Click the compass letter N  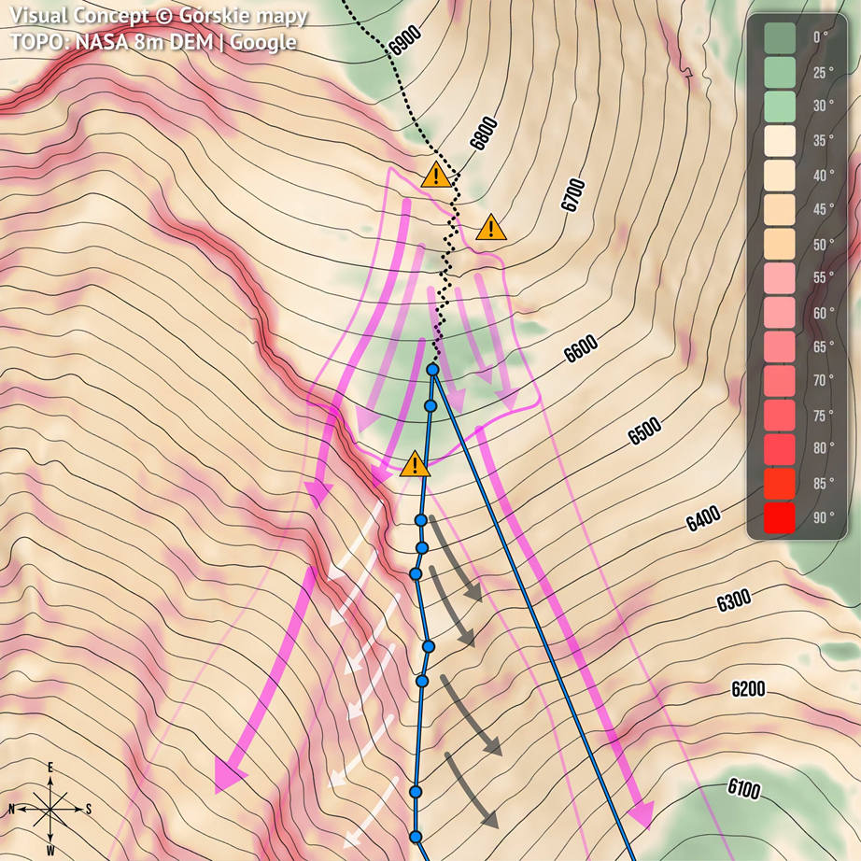point(11,809)
